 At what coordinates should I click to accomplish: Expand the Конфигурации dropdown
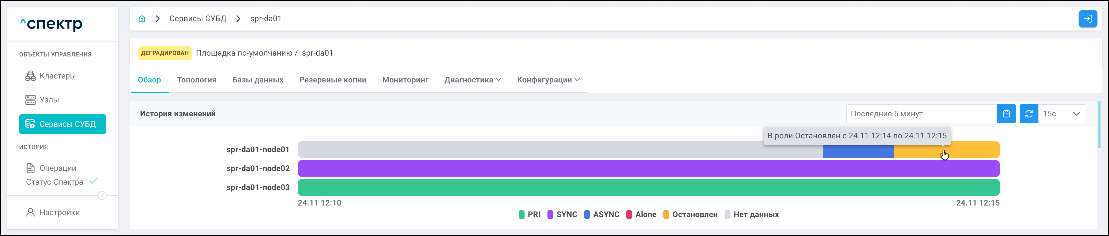[x=548, y=80]
